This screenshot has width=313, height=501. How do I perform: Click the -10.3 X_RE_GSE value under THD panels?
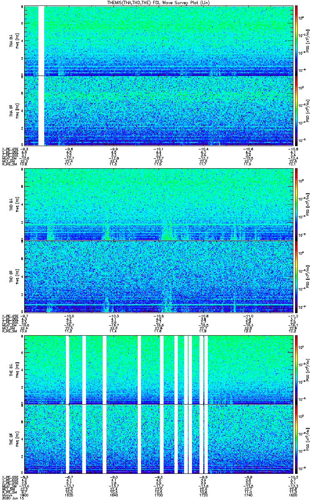(114, 316)
